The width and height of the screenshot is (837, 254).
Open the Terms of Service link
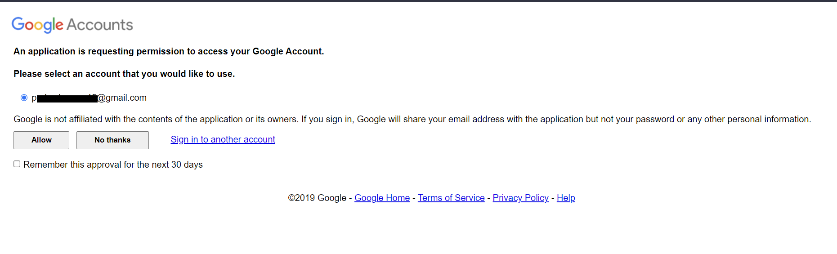[451, 198]
